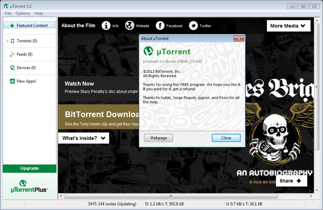Close the About µTorrent dialog with X
The width and height of the screenshot is (323, 210).
point(239,38)
